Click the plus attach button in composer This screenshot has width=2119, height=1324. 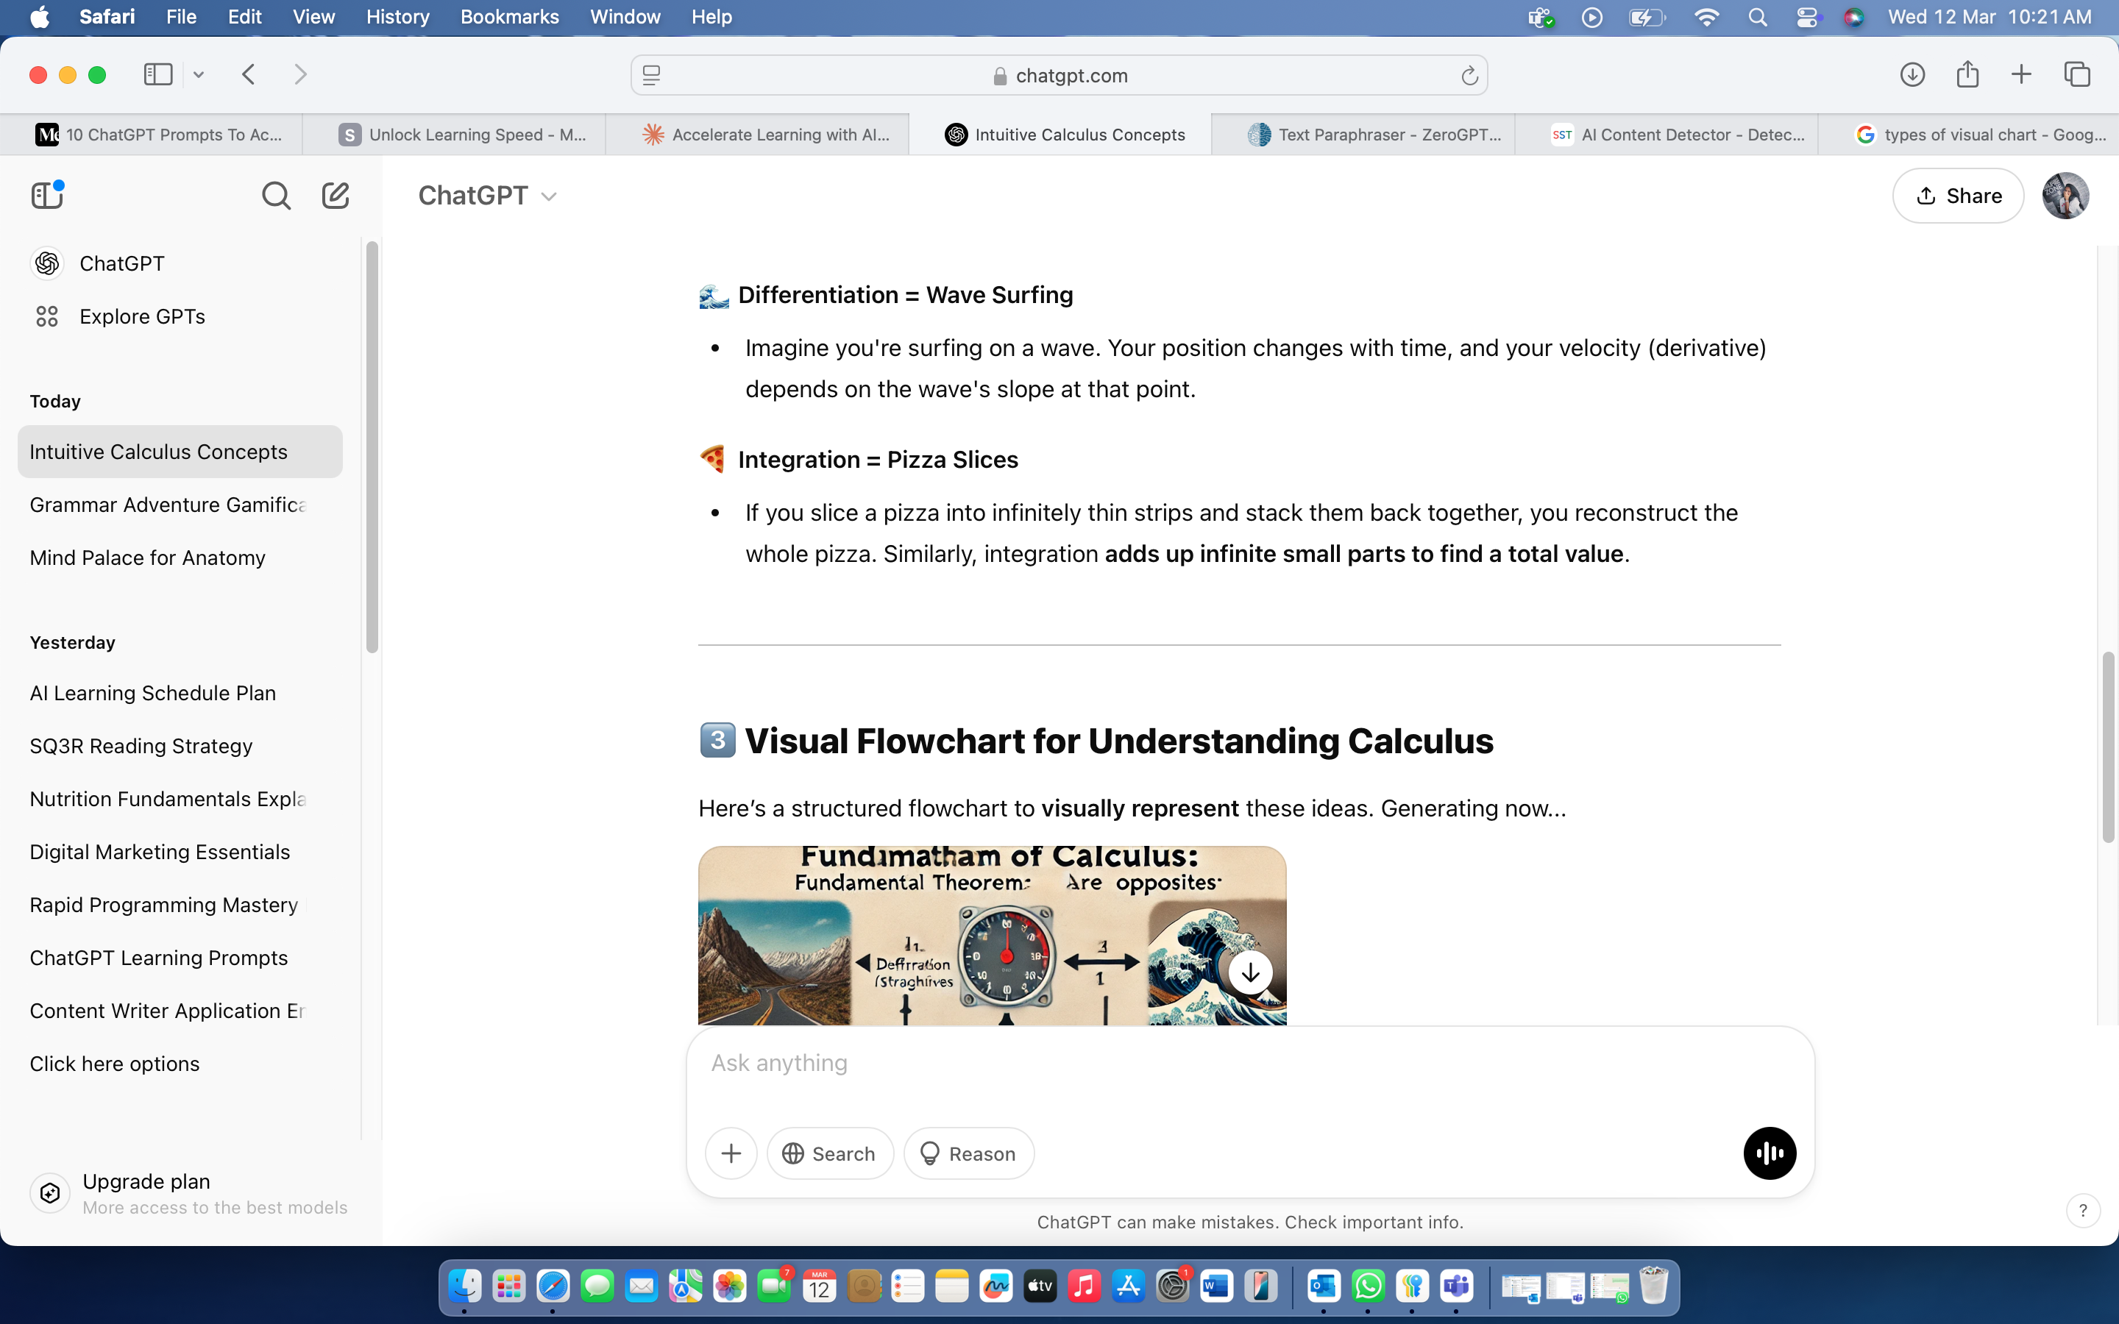[731, 1153]
